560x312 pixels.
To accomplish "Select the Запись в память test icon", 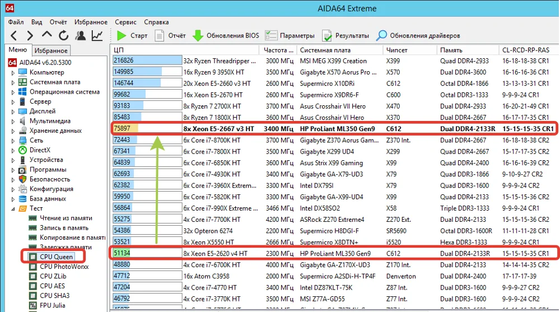I will coord(32,227).
